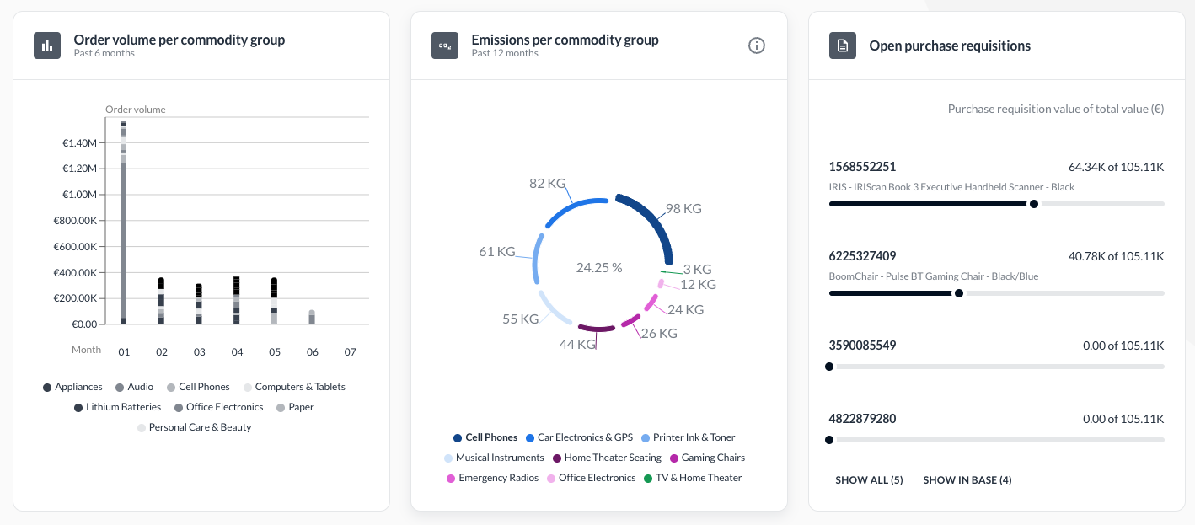1195x525 pixels.
Task: Open the BoomChair requisition 6225327409
Action: coord(861,256)
